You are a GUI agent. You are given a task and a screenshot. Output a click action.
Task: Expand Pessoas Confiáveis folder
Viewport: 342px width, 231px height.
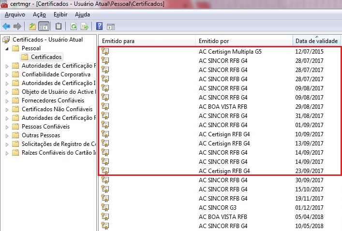7,127
